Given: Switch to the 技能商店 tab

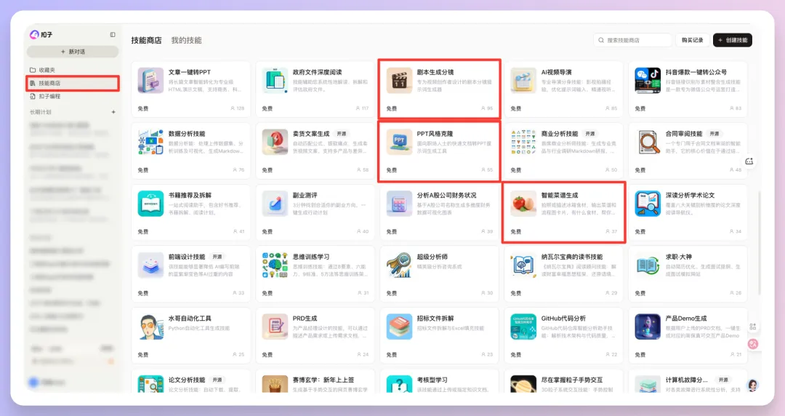Looking at the screenshot, I should [x=146, y=40].
